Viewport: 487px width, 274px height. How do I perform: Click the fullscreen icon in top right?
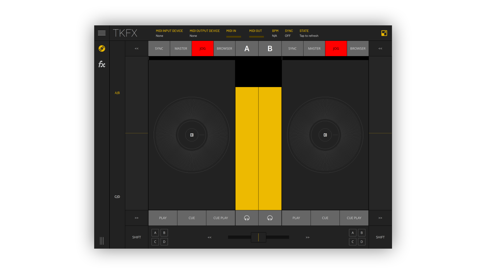tap(384, 33)
